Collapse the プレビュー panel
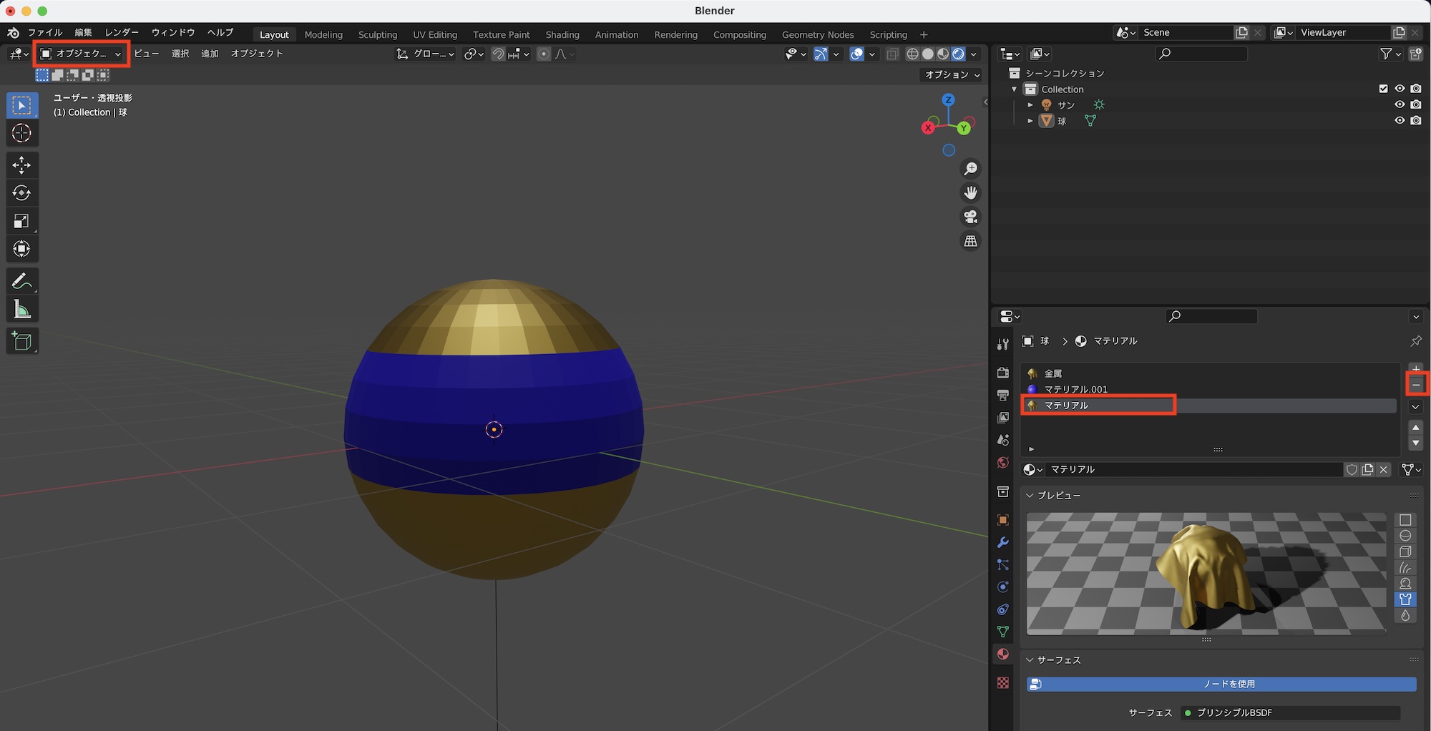1431x731 pixels. (1030, 495)
